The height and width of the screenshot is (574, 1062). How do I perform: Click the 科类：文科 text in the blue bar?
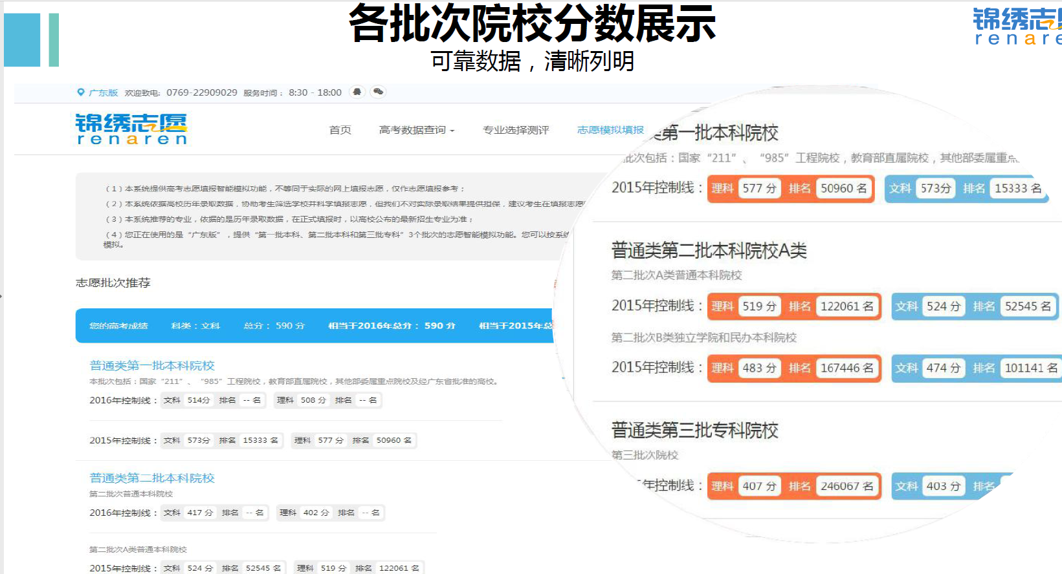195,326
